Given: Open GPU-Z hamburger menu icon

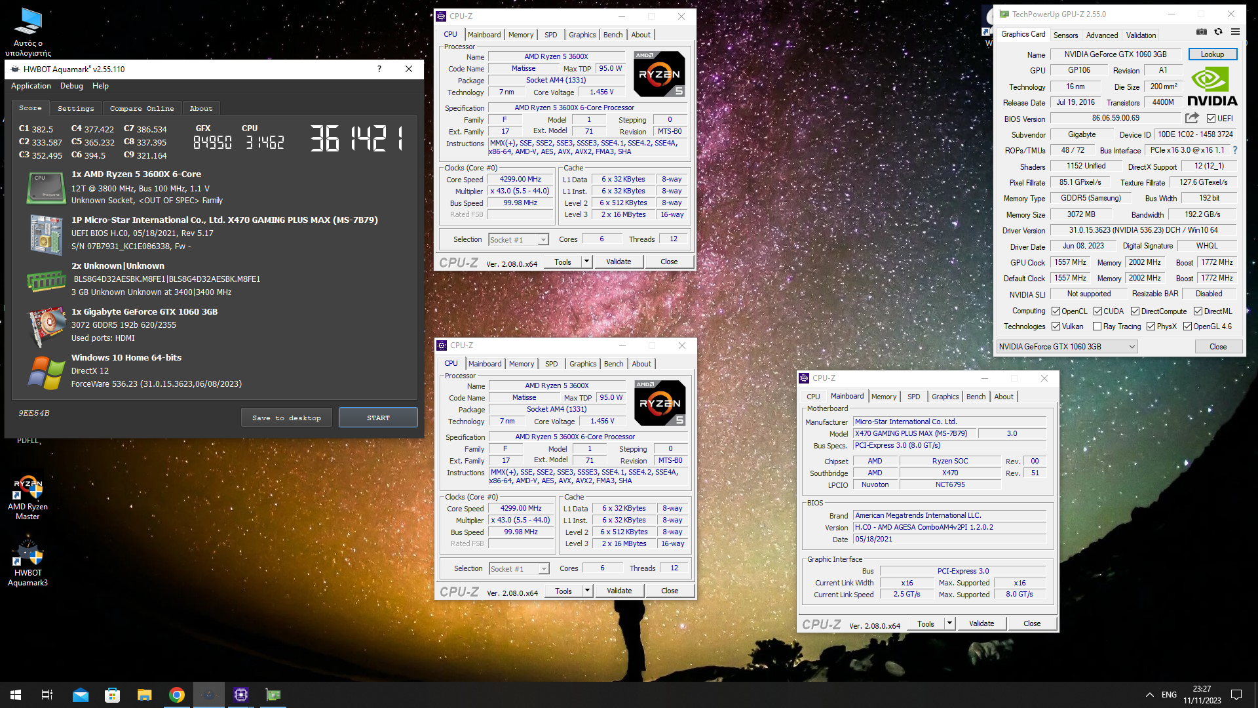Looking at the screenshot, I should (1235, 31).
